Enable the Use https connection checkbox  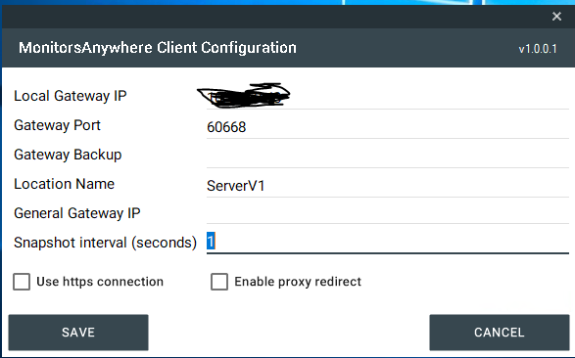(22, 282)
